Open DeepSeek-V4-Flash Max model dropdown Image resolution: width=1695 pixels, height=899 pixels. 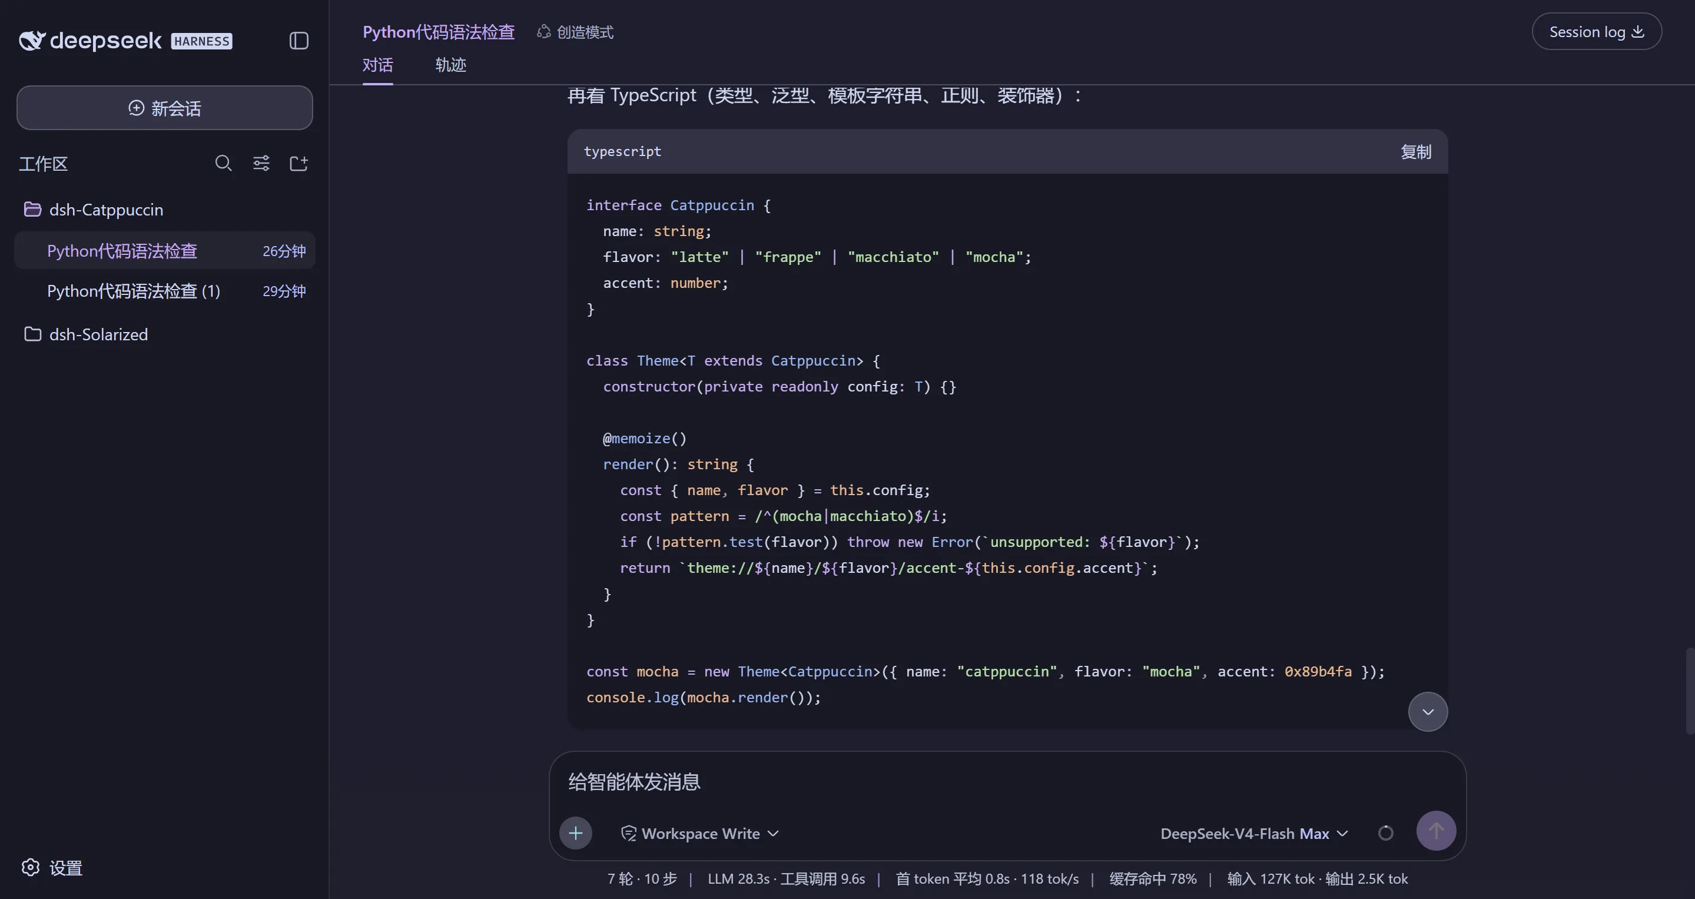tap(1254, 834)
